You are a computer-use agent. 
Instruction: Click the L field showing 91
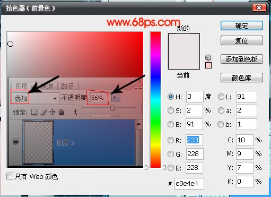click(247, 97)
